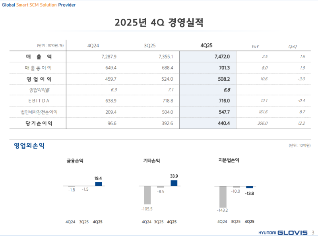Click the slide title 2025년 4Q 경영실적
The width and height of the screenshot is (318, 236).
point(159,23)
